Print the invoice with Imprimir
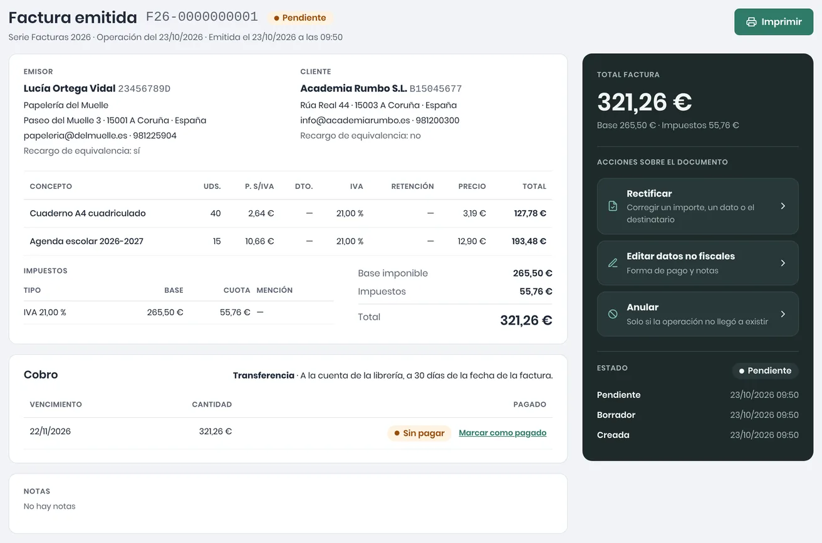 click(x=774, y=22)
